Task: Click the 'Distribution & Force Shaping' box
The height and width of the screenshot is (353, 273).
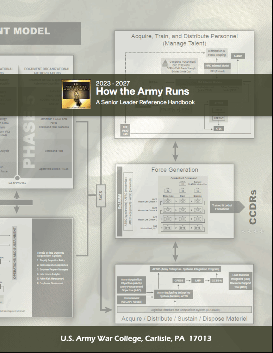Action: click(x=216, y=53)
